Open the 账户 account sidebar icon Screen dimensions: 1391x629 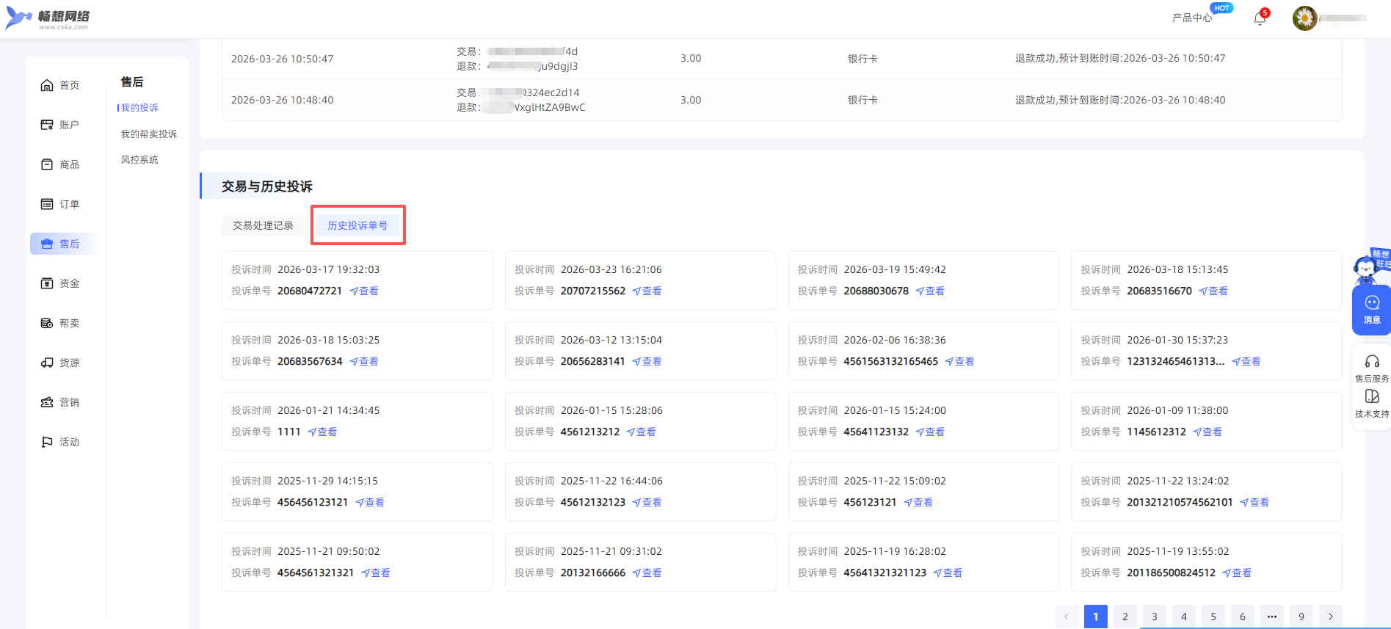tap(47, 125)
